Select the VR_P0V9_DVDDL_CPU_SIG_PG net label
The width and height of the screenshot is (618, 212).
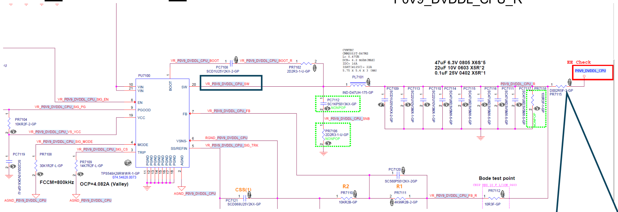pyautogui.click(x=60, y=107)
